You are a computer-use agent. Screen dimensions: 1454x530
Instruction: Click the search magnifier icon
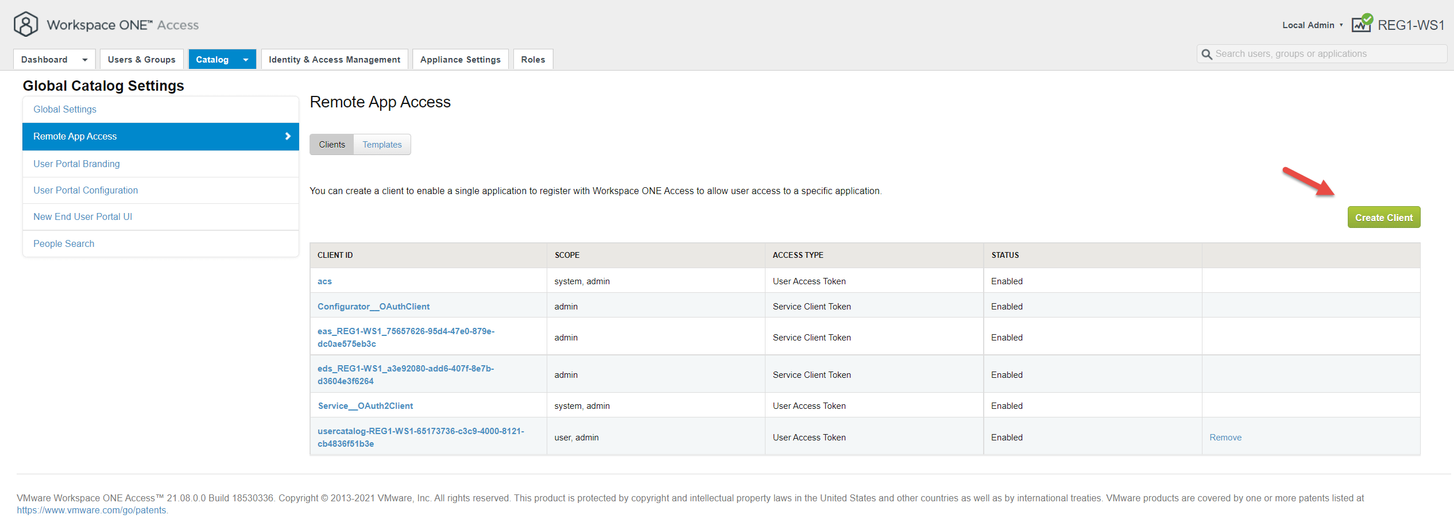tap(1206, 54)
